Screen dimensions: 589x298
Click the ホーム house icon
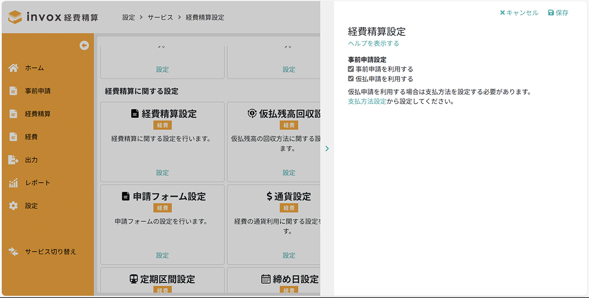[x=13, y=68]
